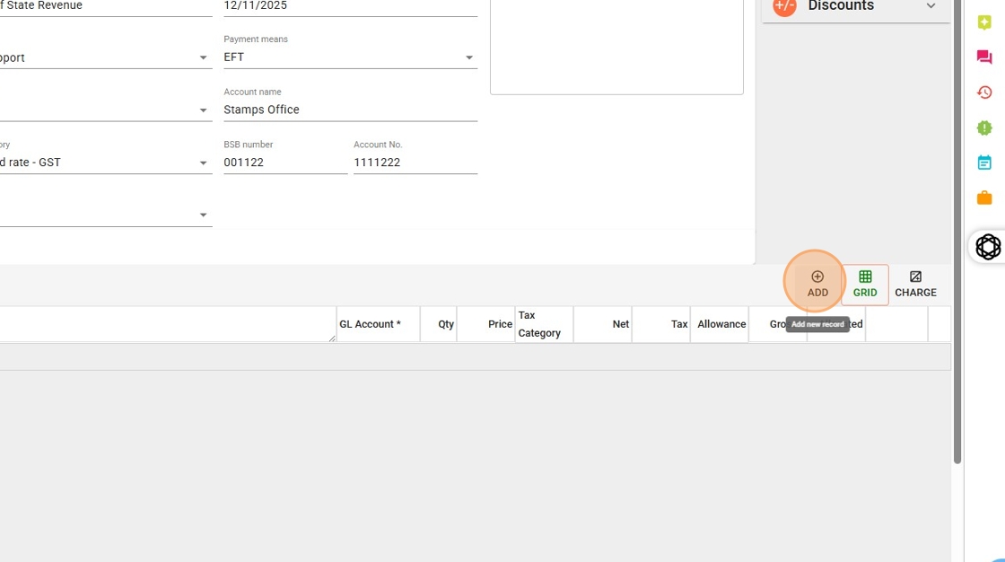Image resolution: width=1005 pixels, height=562 pixels.
Task: Switch to GRID view
Action: (865, 284)
